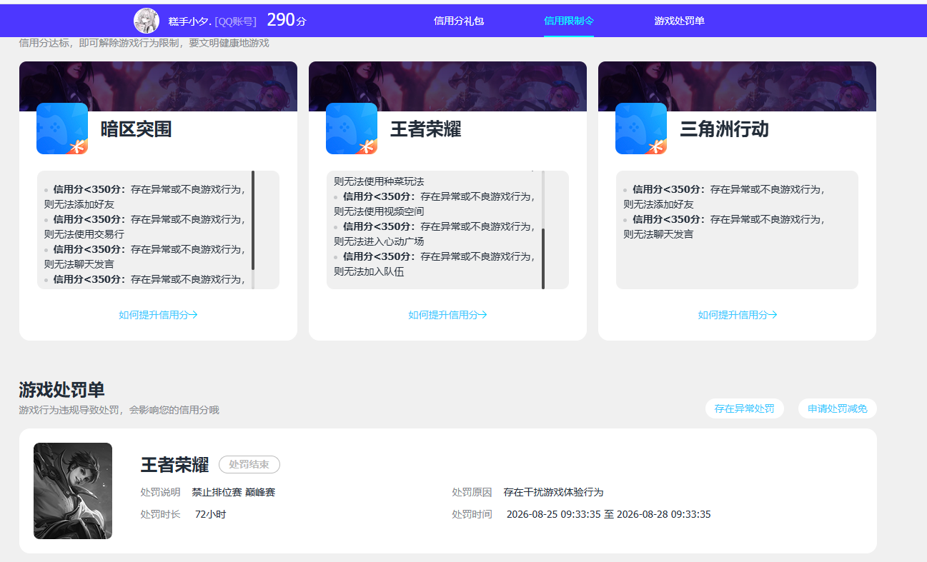Click the 王者荣耀 card title in restrictions

pyautogui.click(x=425, y=129)
